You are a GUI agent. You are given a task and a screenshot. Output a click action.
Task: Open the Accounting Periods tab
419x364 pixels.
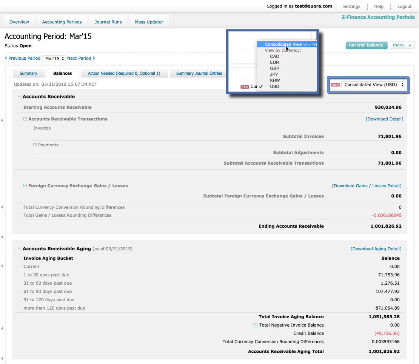click(62, 22)
